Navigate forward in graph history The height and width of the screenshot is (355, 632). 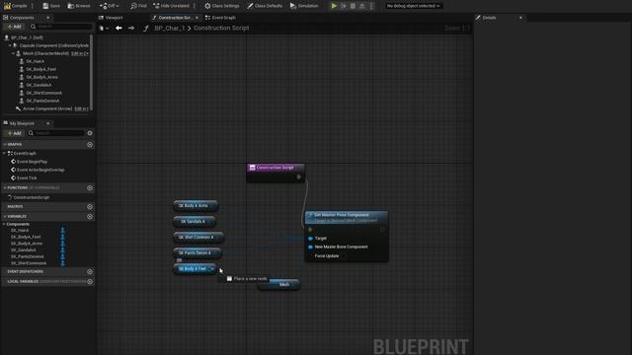click(x=131, y=29)
